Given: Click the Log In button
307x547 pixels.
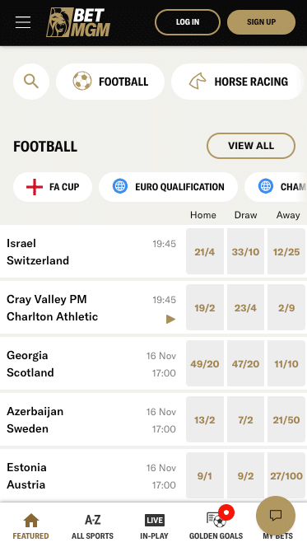Looking at the screenshot, I should point(188,22).
